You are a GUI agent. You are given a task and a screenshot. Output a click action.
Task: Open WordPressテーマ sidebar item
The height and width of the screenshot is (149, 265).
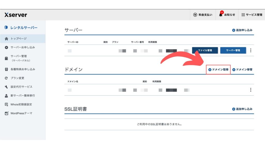23,113
